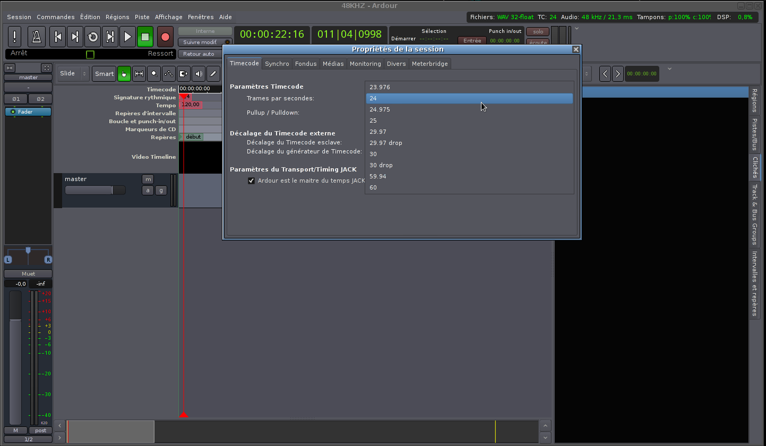Toggle the Fader processor active LED

13,112
